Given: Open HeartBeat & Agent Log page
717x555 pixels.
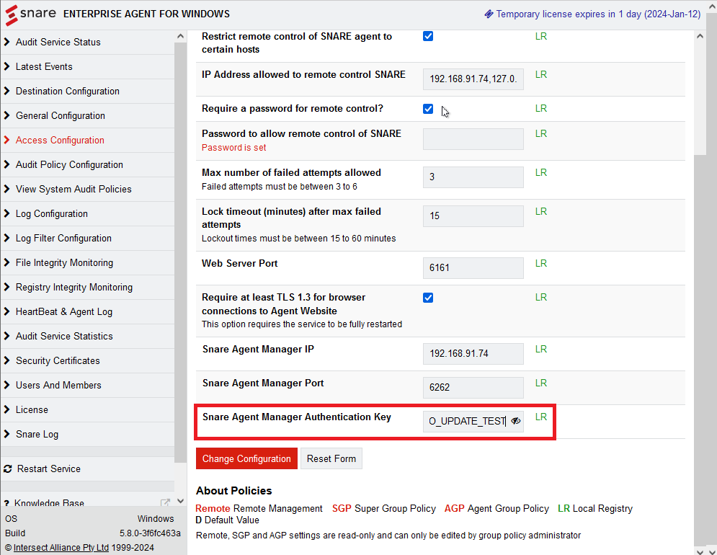Looking at the screenshot, I should [x=64, y=311].
